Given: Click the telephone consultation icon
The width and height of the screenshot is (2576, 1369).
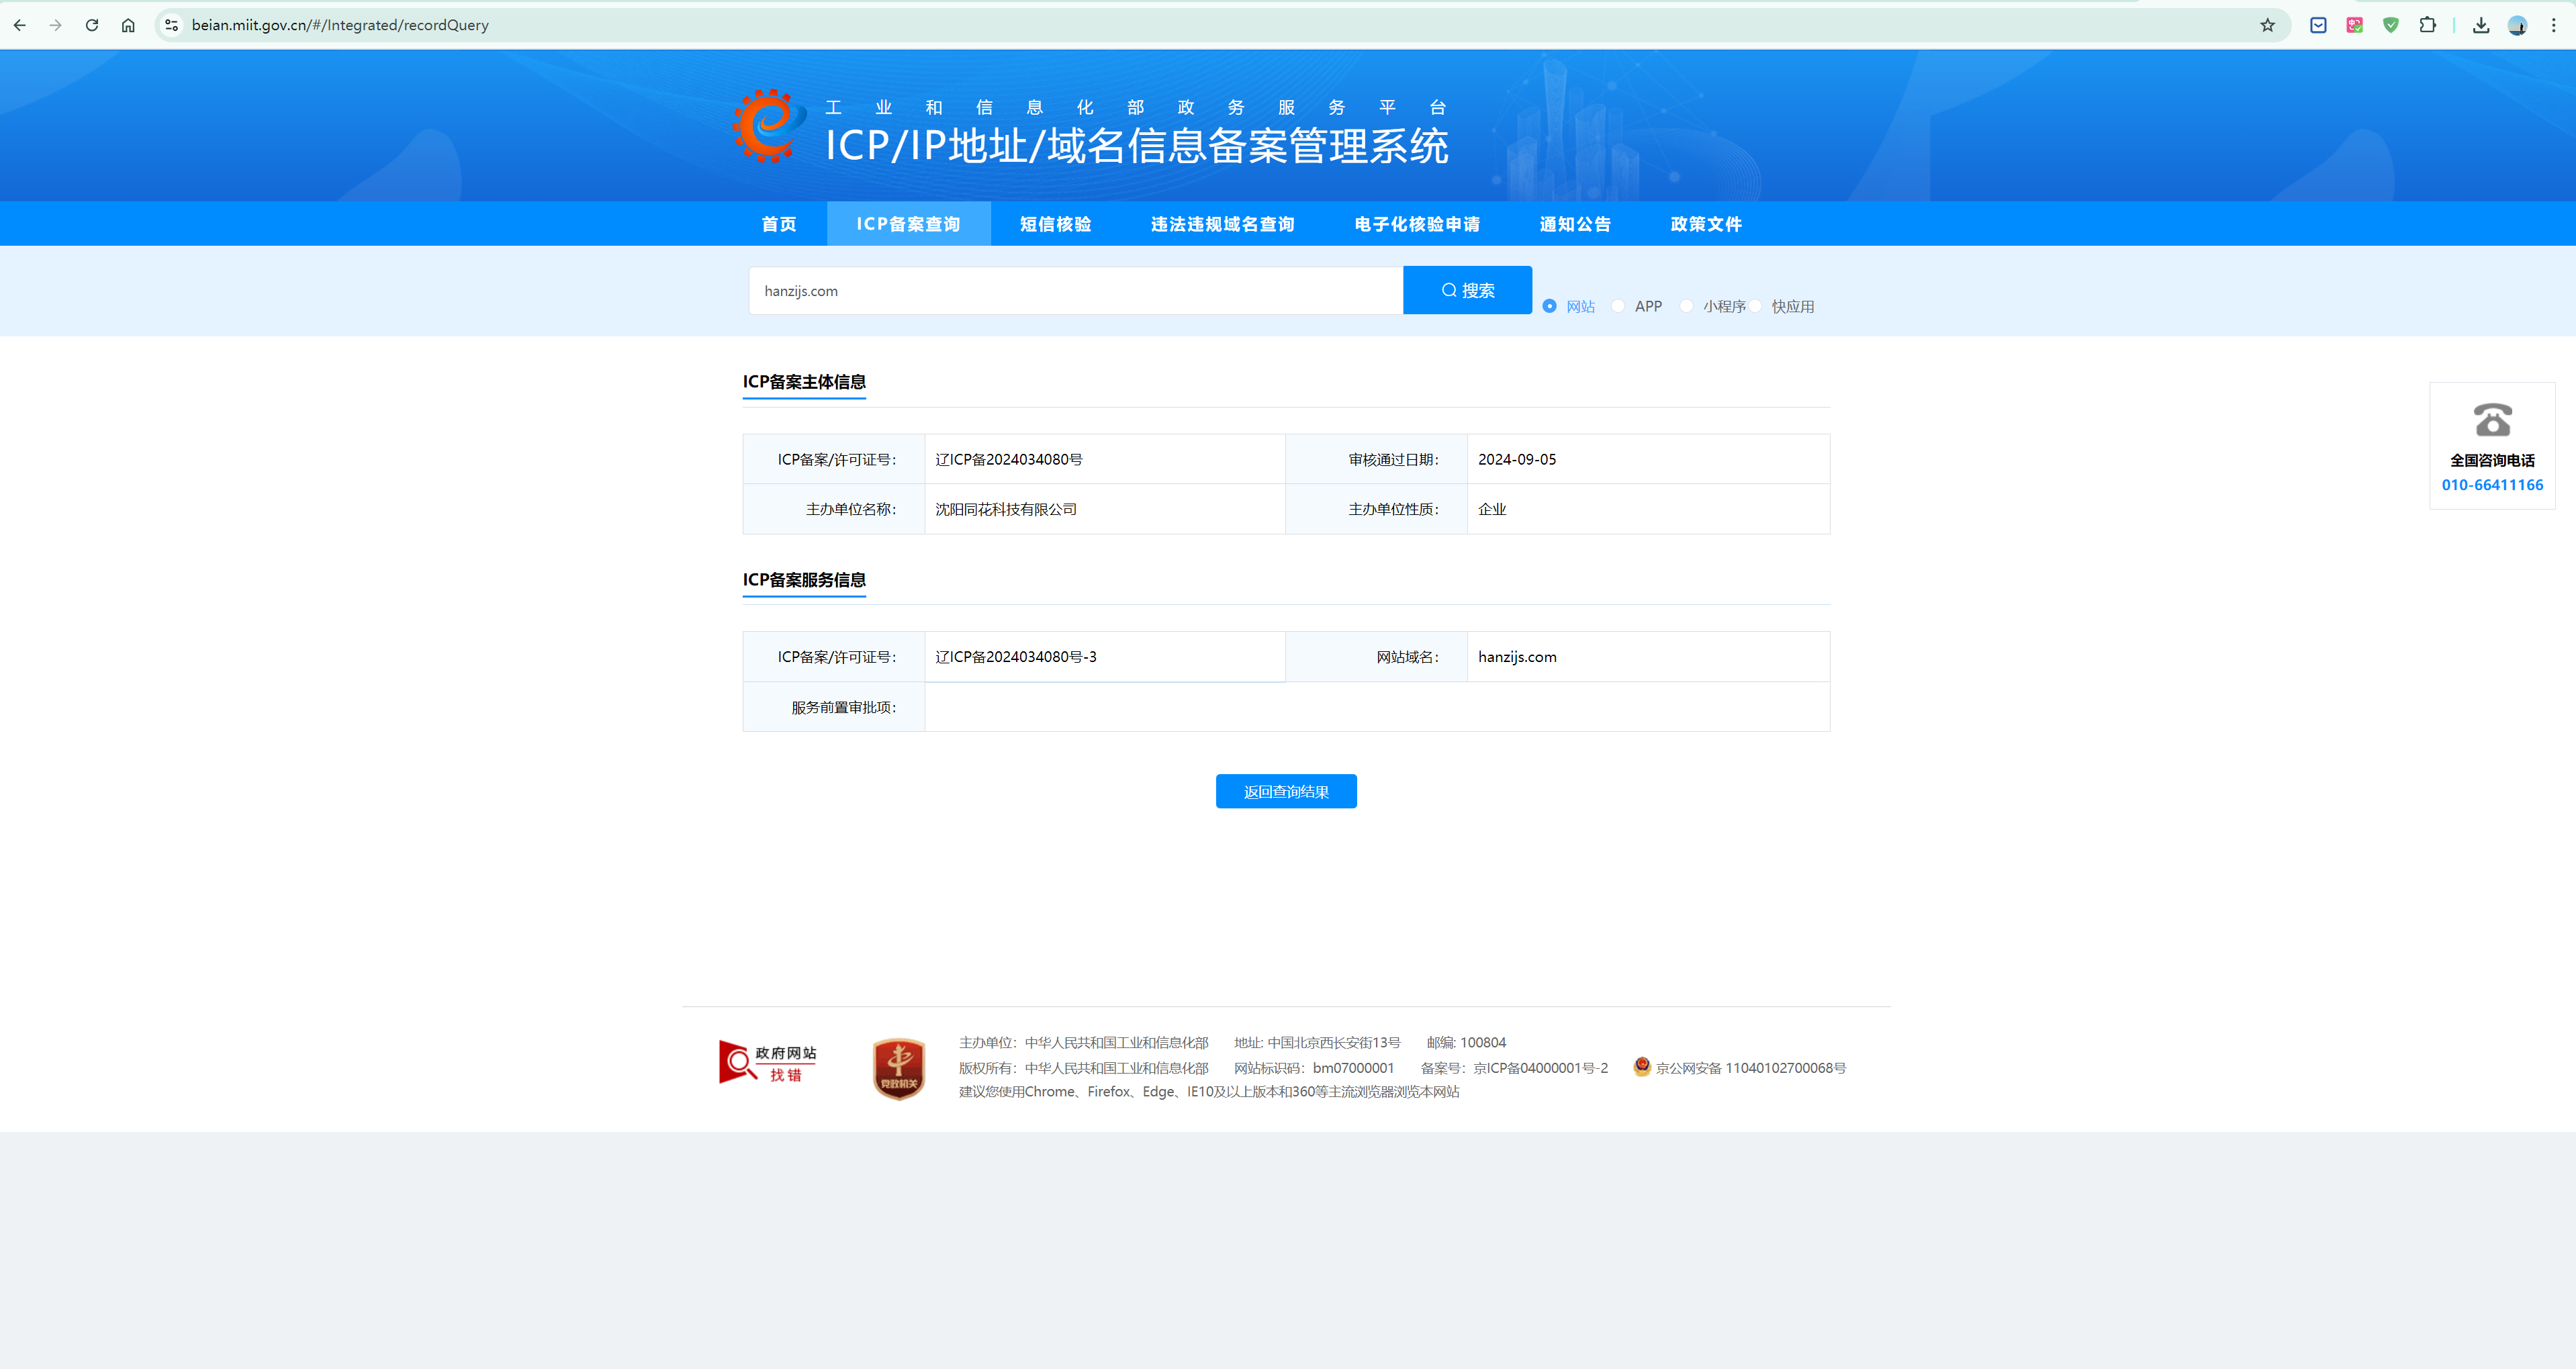Looking at the screenshot, I should [2492, 420].
